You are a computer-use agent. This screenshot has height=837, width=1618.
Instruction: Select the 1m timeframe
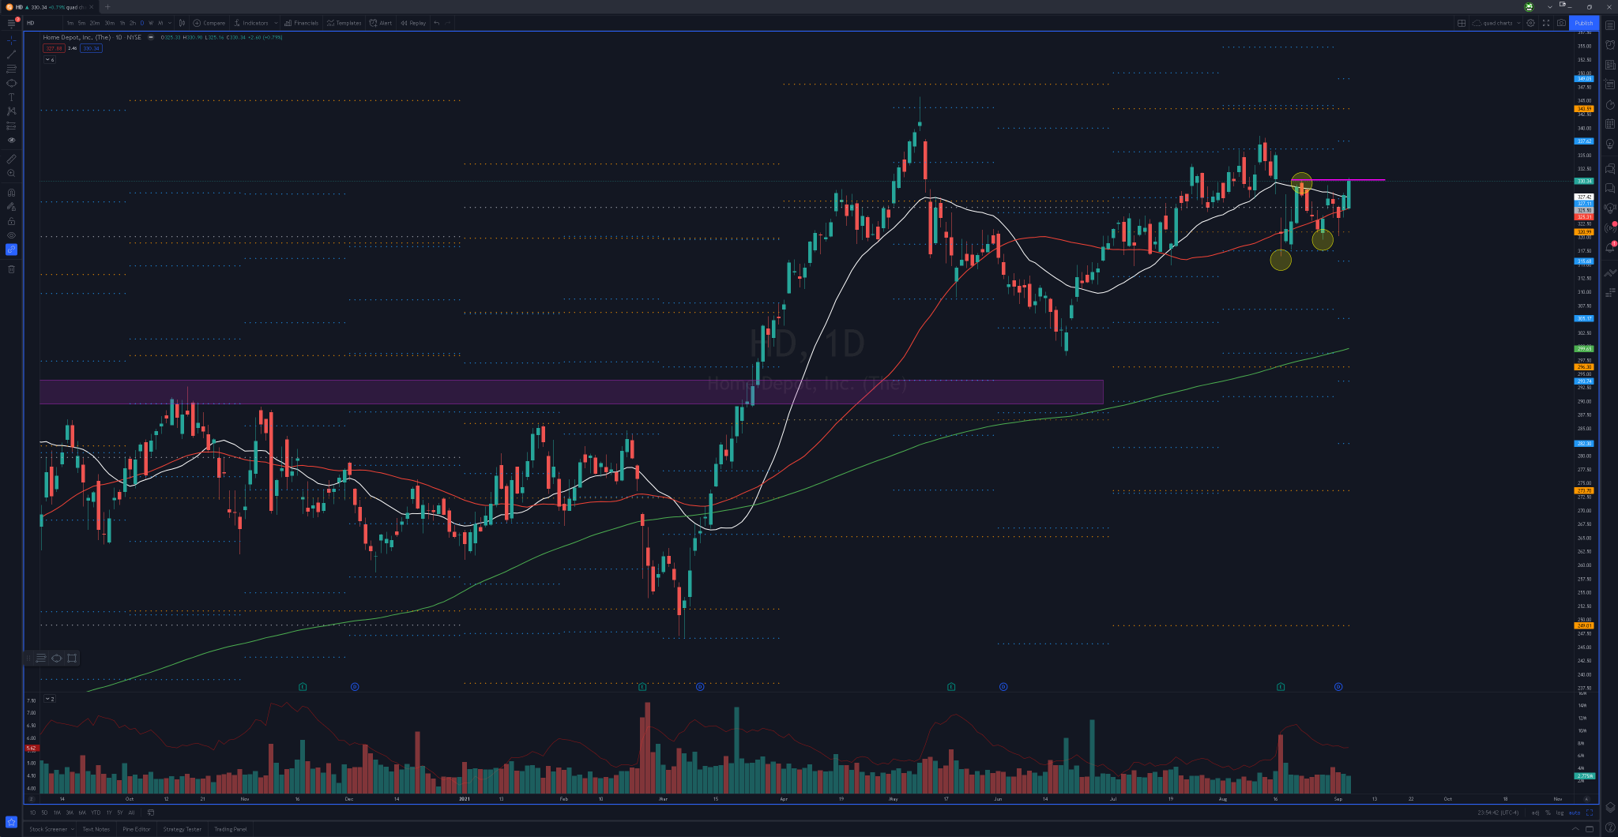coord(70,23)
